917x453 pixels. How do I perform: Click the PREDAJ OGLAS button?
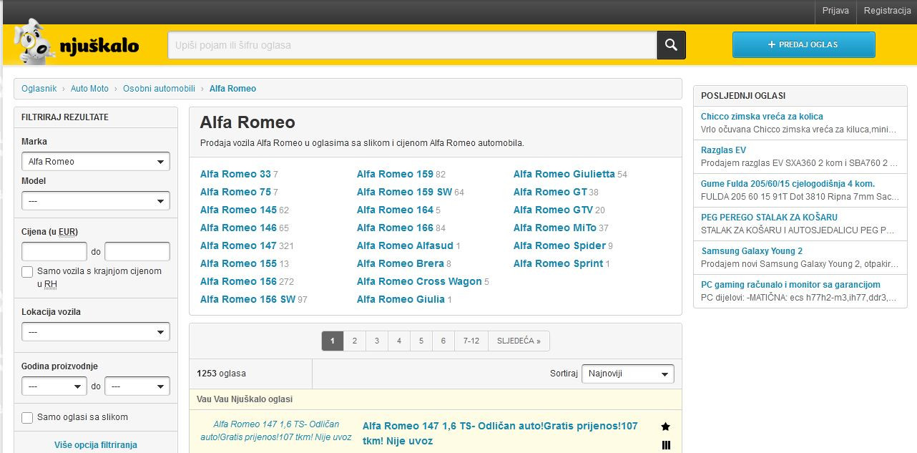pos(803,44)
